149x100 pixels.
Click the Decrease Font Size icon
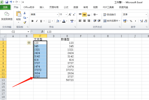pos(74,15)
